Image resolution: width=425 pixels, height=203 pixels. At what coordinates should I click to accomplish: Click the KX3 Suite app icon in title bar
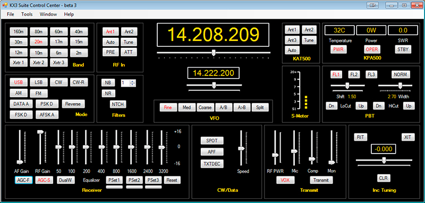click(x=5, y=5)
